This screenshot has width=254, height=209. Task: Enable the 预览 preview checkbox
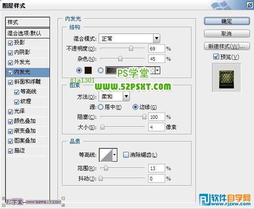pos(216,57)
